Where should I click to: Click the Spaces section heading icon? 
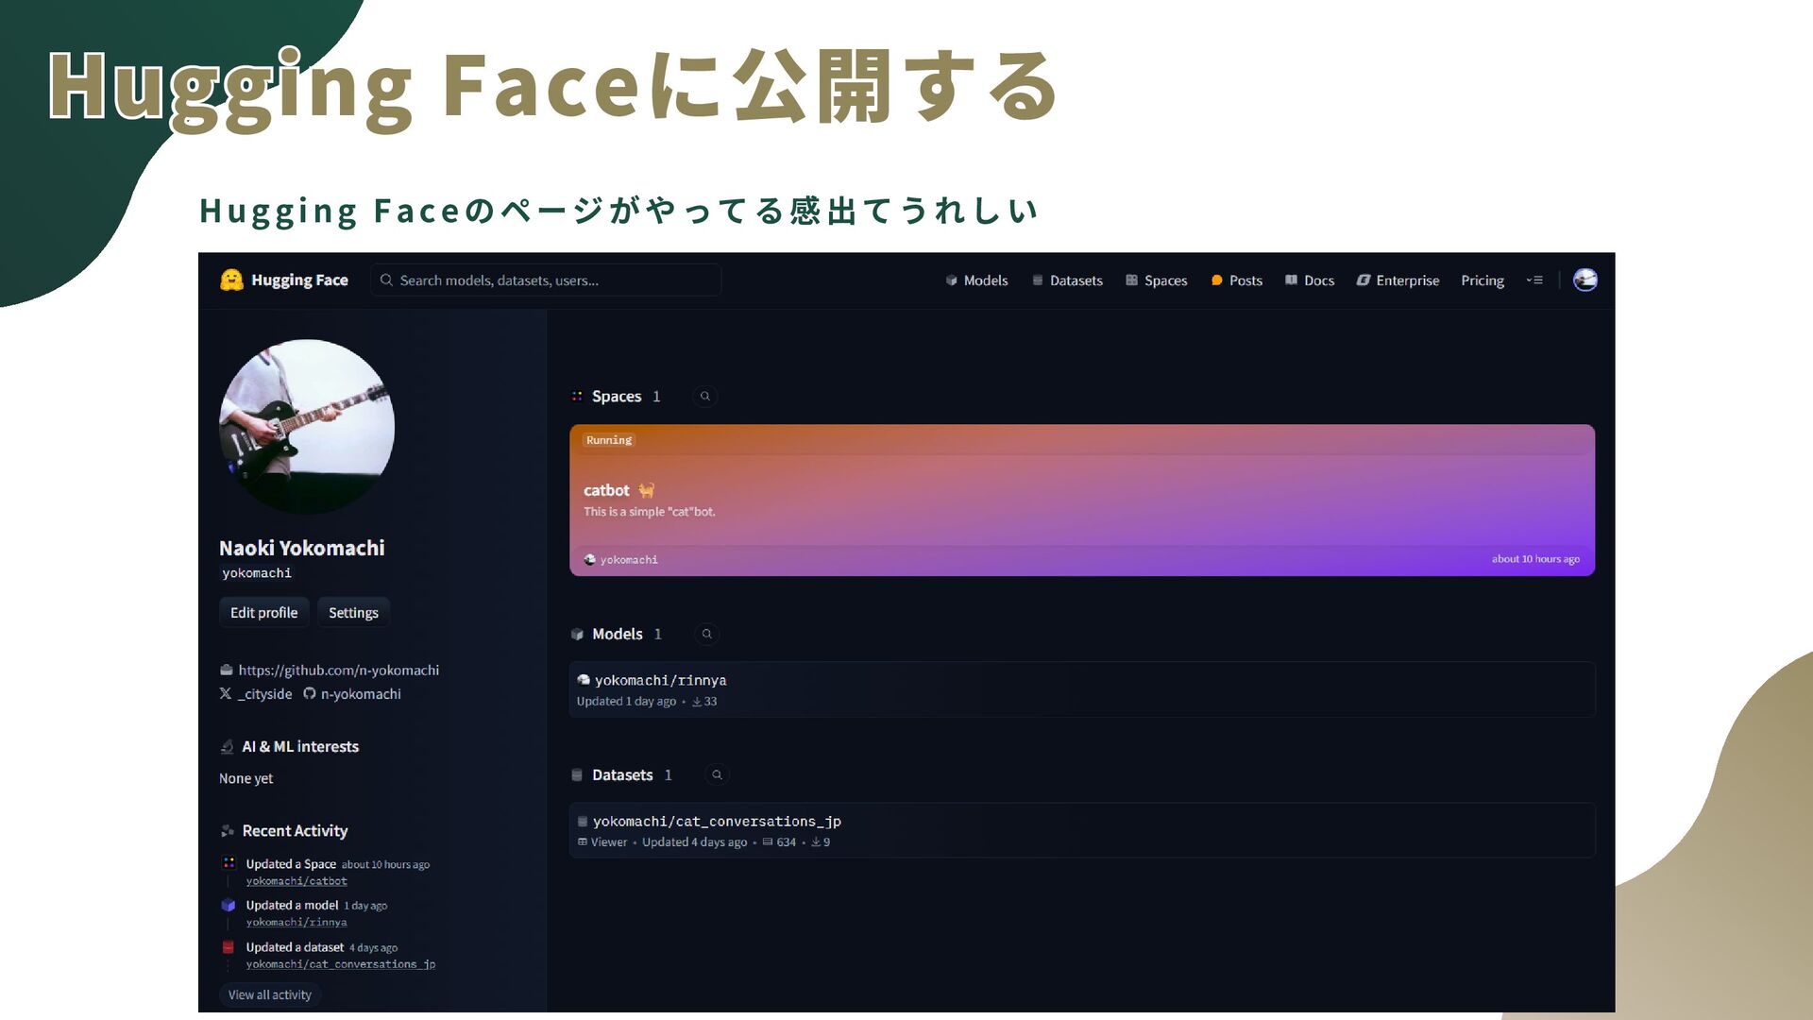pyautogui.click(x=577, y=397)
